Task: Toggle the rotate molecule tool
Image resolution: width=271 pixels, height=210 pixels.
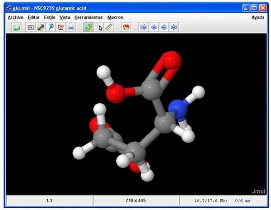Action: coord(89,28)
